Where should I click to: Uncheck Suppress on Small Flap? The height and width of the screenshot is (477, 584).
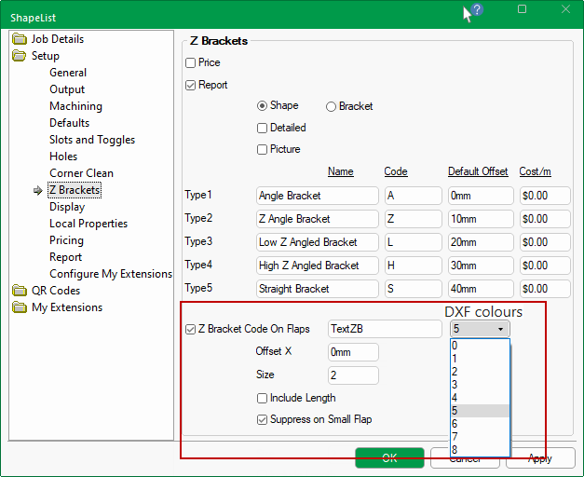pos(263,420)
